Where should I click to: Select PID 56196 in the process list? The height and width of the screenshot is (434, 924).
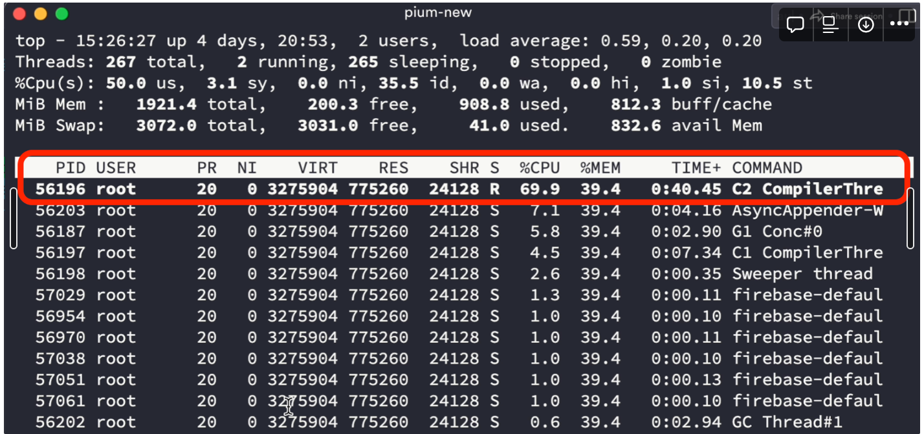tap(60, 189)
